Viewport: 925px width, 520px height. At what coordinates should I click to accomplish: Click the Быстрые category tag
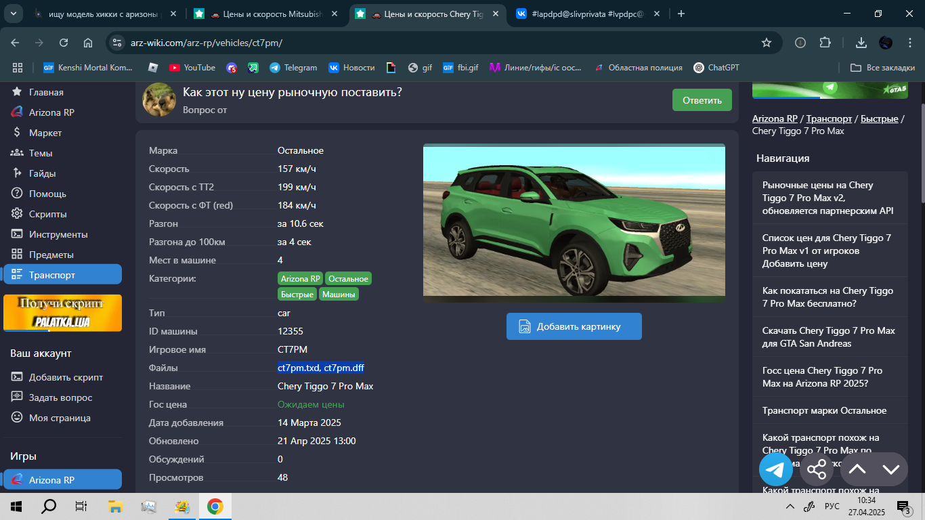tap(297, 295)
